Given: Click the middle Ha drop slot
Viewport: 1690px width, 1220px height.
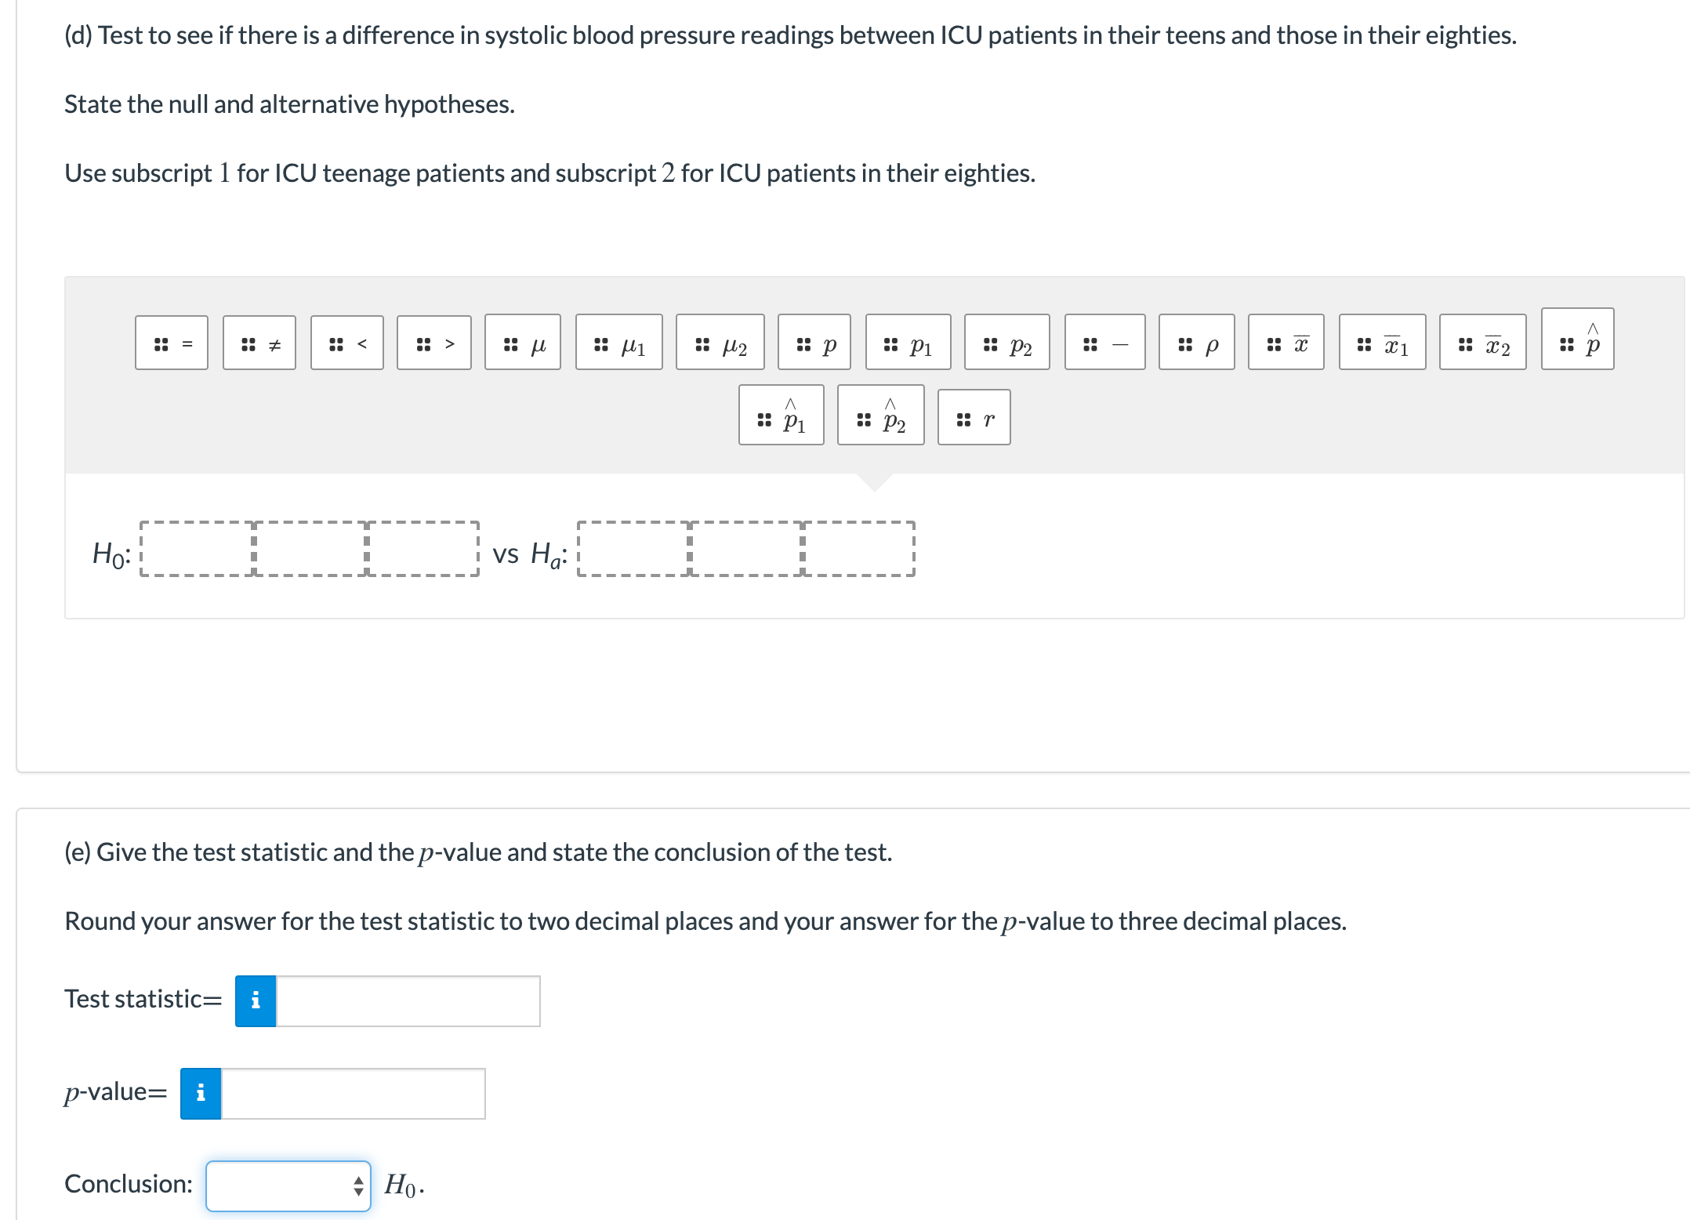Looking at the screenshot, I should 746,550.
